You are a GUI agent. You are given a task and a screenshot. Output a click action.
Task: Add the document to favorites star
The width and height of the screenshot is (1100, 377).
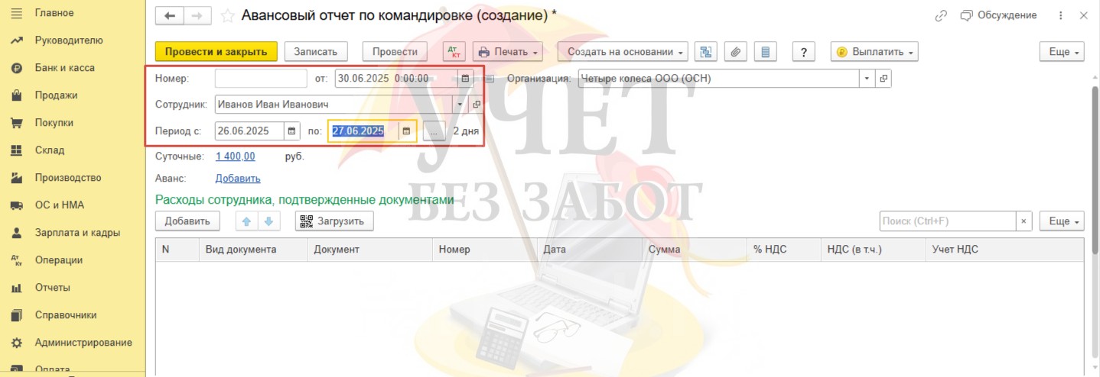tap(227, 15)
